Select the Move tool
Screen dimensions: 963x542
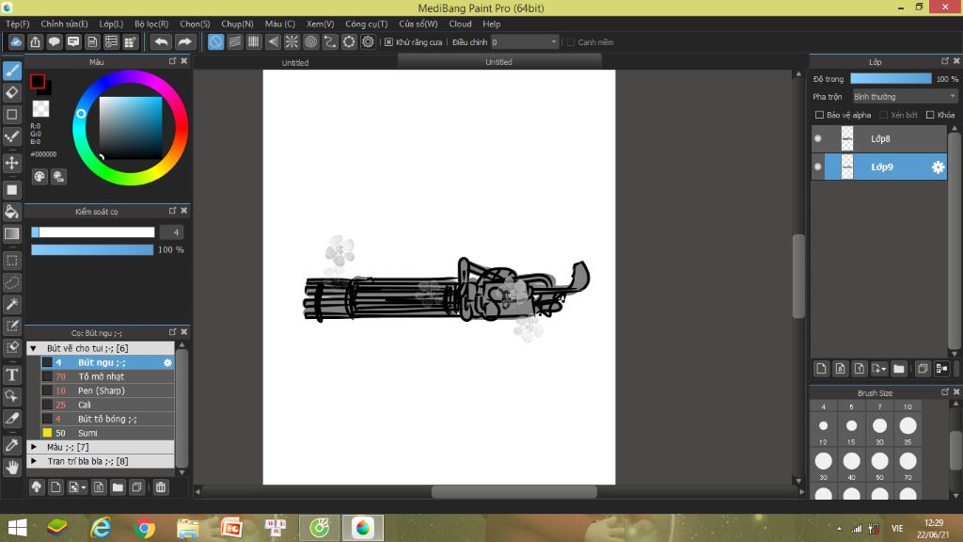[11, 163]
